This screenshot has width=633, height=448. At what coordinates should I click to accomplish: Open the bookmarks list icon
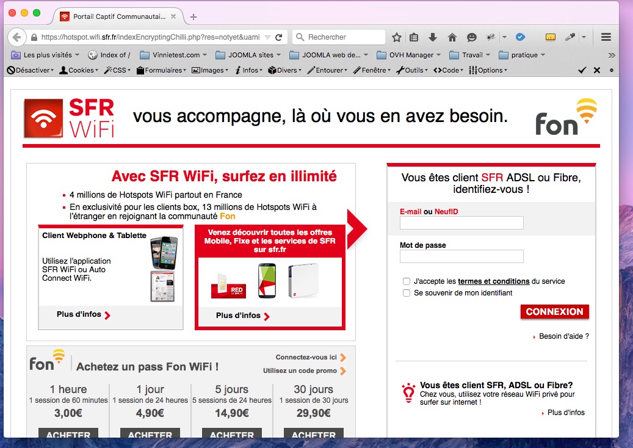pyautogui.click(x=414, y=37)
